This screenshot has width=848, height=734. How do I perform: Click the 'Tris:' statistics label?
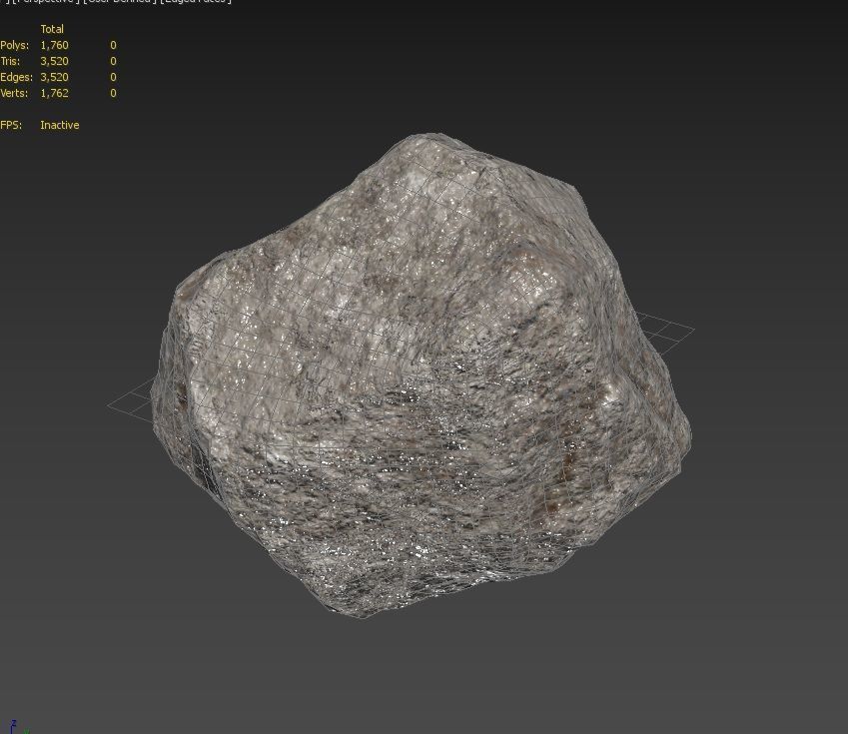click(x=10, y=61)
